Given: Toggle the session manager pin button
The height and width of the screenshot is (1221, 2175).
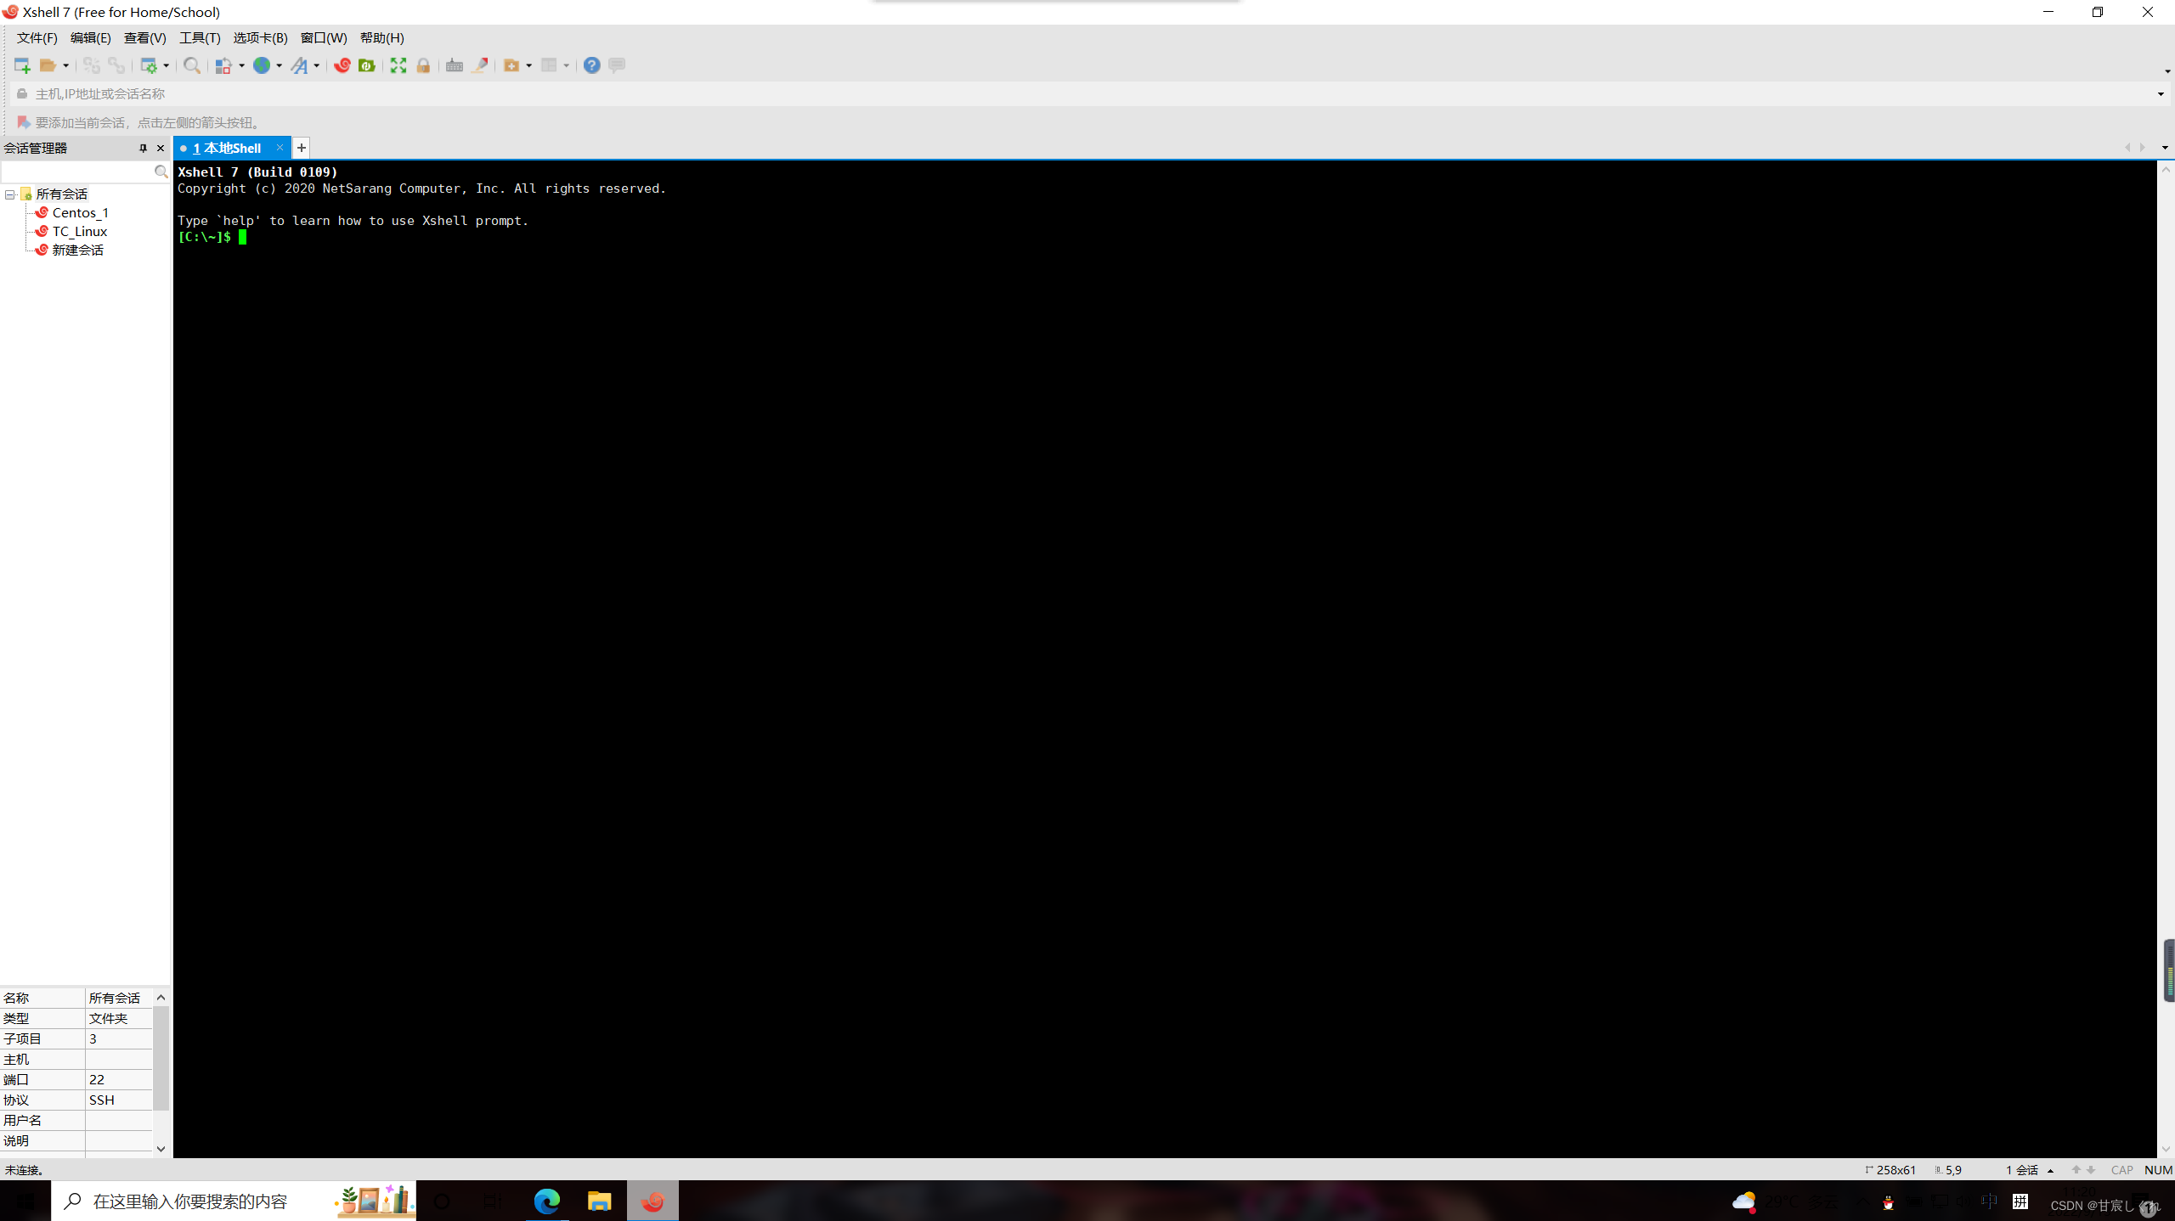Looking at the screenshot, I should pyautogui.click(x=143, y=148).
